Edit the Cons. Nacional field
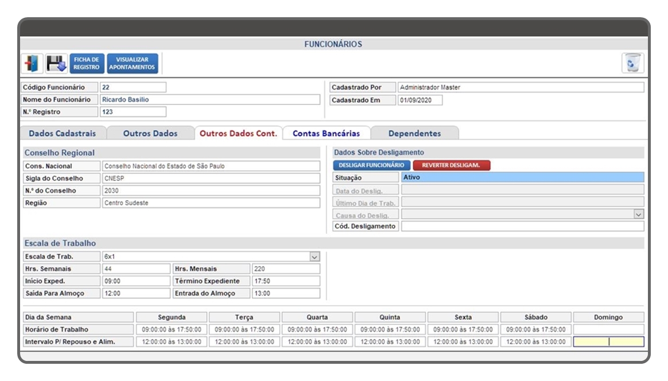The height and width of the screenshot is (381, 668). pyautogui.click(x=211, y=166)
